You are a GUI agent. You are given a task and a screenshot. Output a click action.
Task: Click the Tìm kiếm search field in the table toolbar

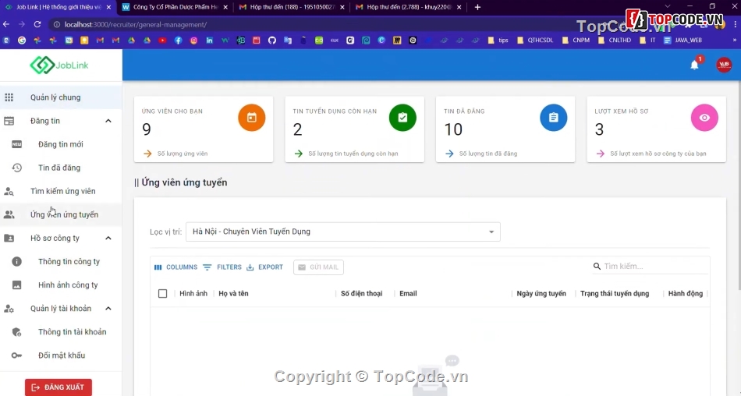651,266
